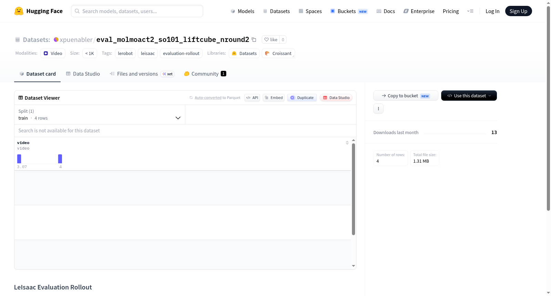Focus the search models, datasets, users field
The width and height of the screenshot is (551, 296).
137,11
